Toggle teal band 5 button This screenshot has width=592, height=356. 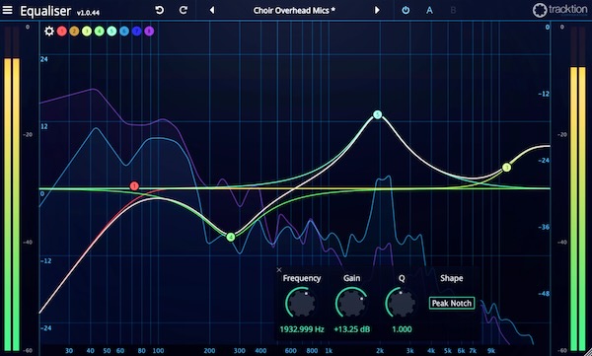click(x=111, y=31)
